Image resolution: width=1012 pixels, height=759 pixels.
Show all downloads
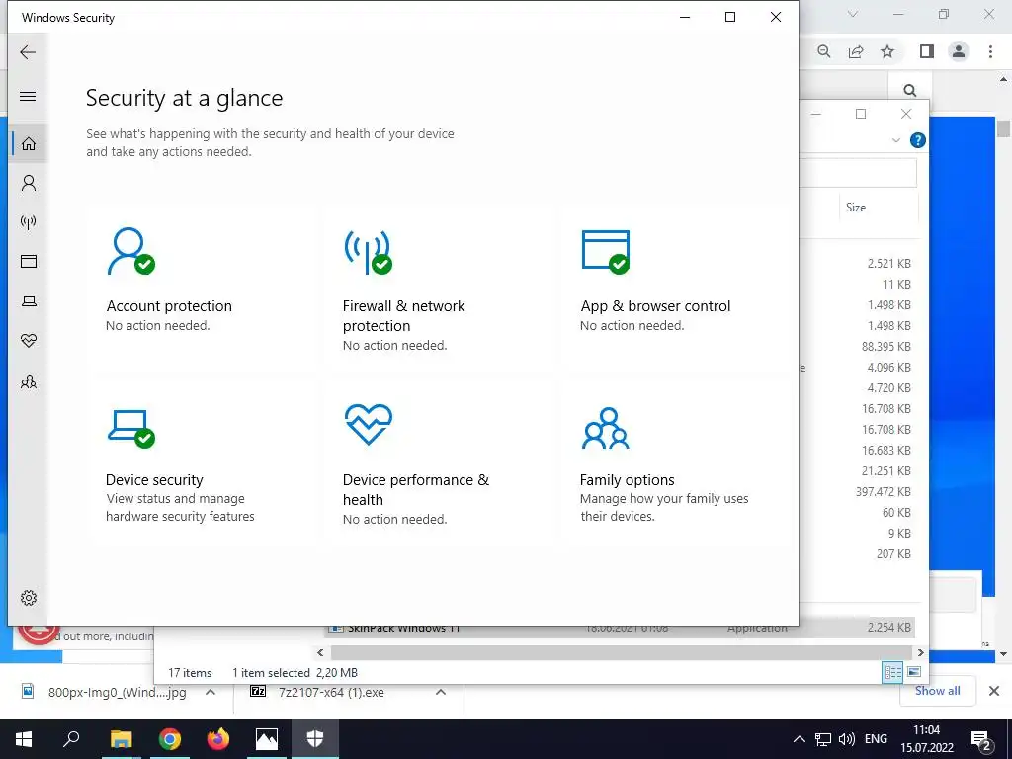(937, 691)
